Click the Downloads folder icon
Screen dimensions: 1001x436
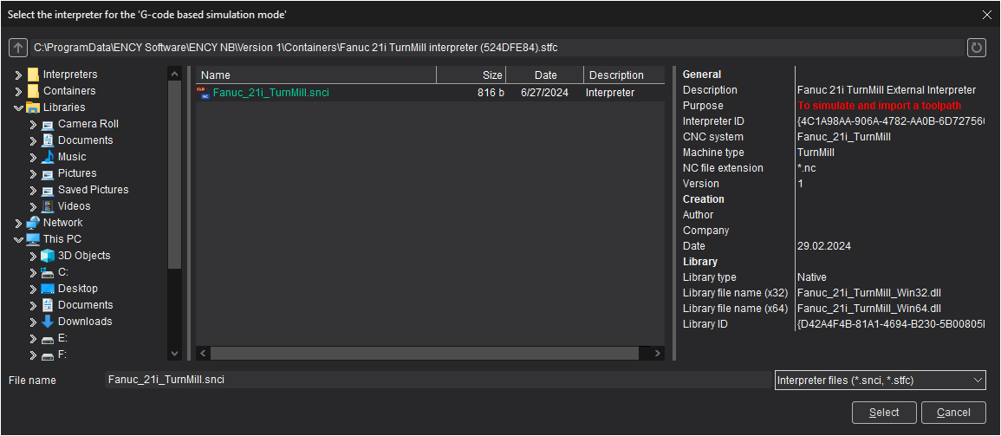[48, 322]
